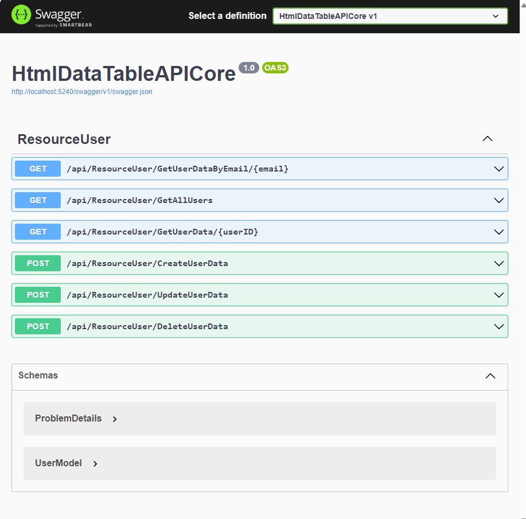
Task: Click the POST badge for CreateUserData
Action: 38,263
